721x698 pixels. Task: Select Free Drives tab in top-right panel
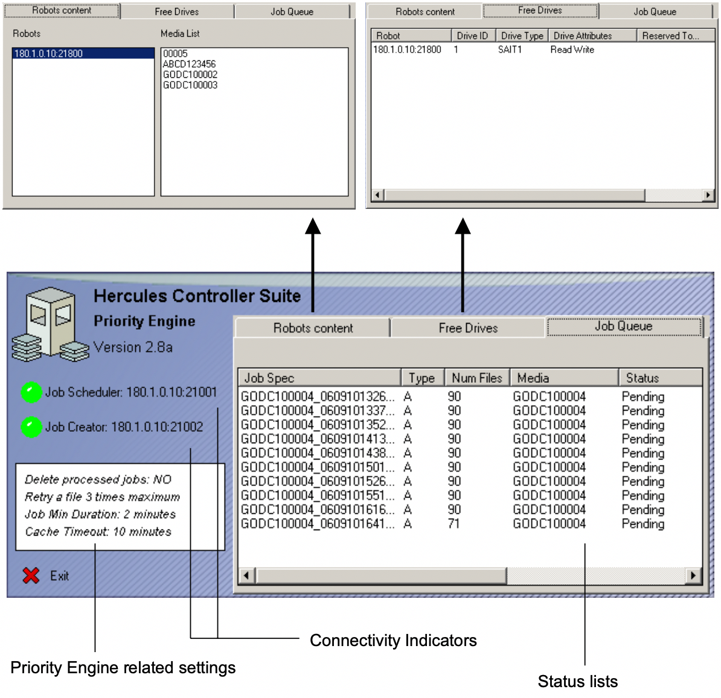540,10
